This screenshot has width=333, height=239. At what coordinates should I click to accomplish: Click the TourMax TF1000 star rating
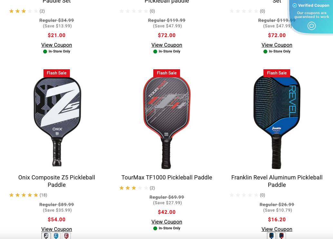tap(134, 188)
